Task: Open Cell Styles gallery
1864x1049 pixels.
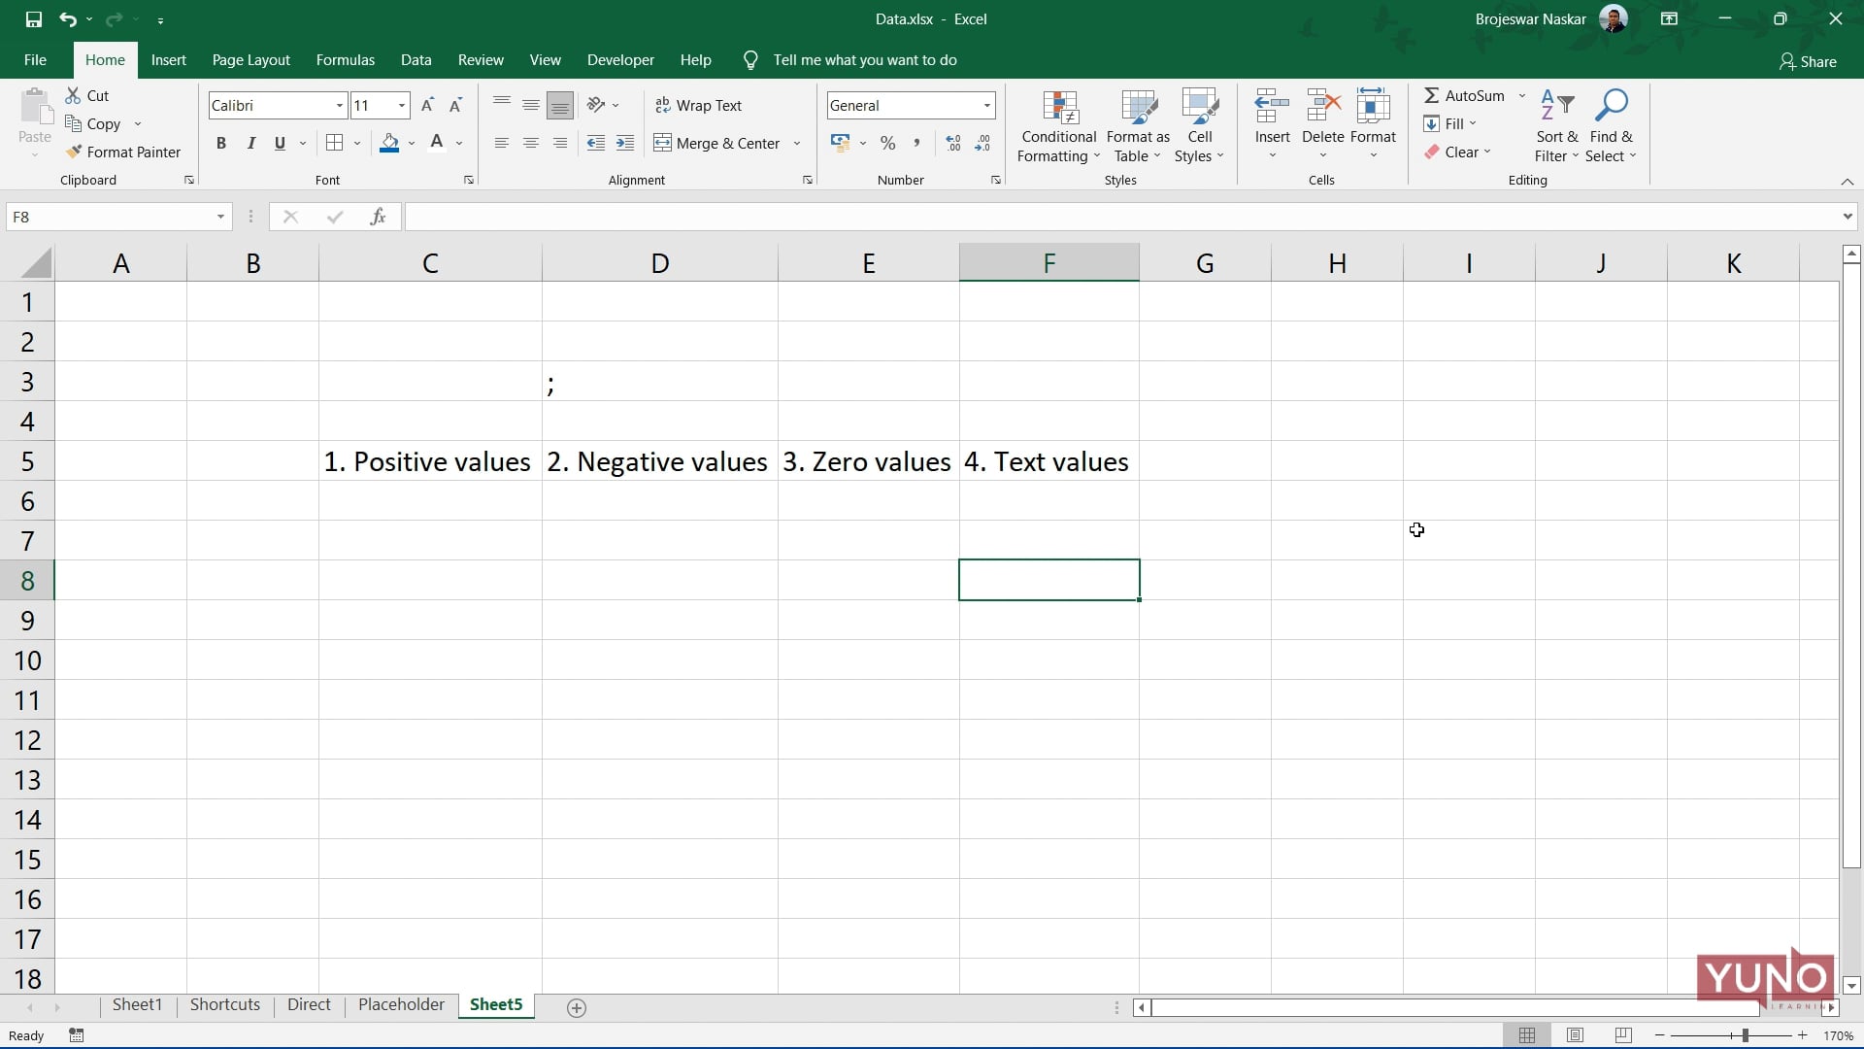Action: (x=1200, y=126)
